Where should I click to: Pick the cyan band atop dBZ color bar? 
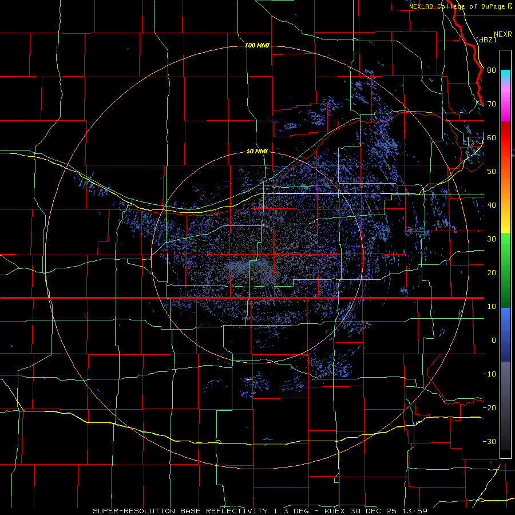[x=505, y=76]
